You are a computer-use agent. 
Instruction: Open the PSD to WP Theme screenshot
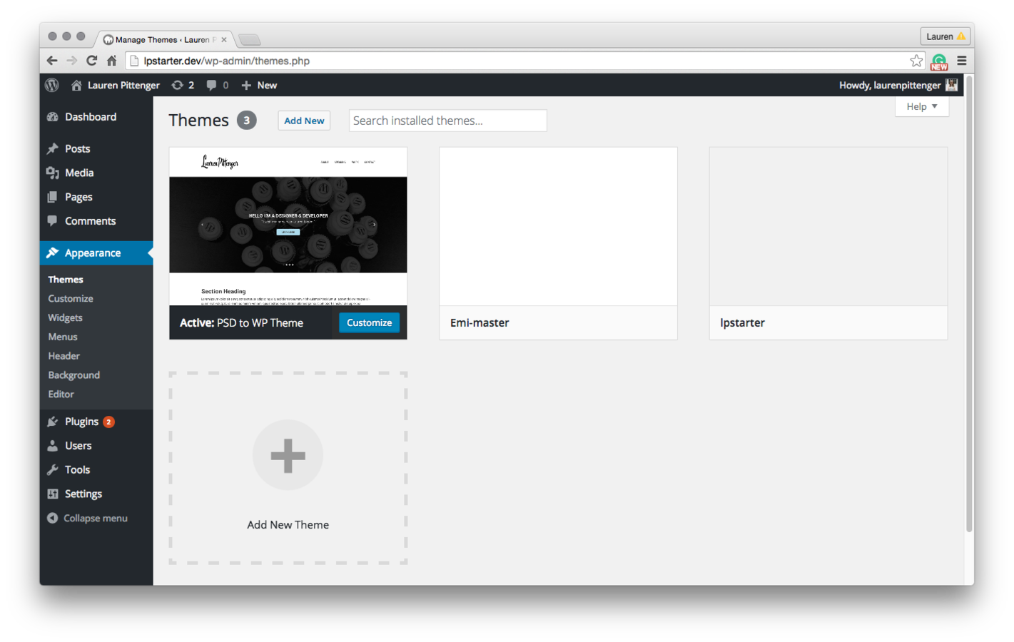point(288,227)
